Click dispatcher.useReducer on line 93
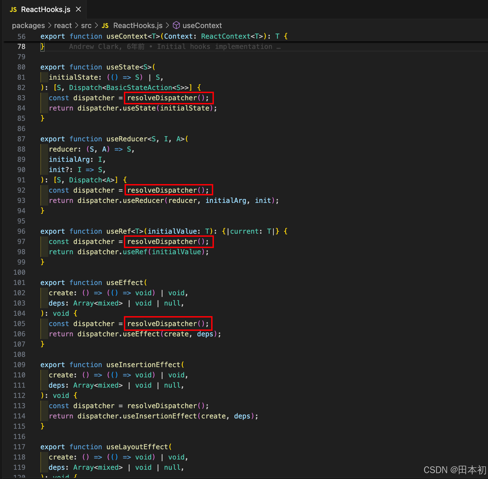The width and height of the screenshot is (488, 479). [x=121, y=200]
